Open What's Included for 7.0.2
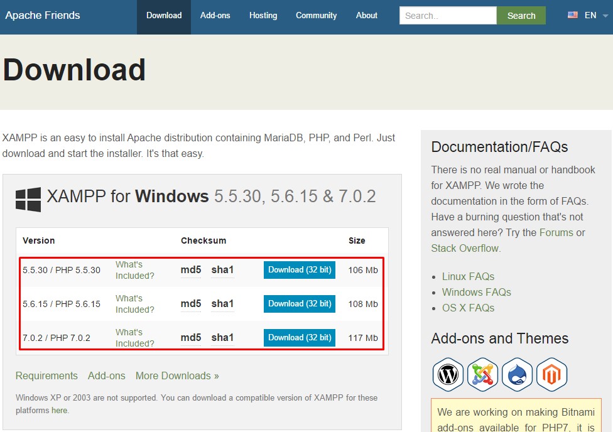The width and height of the screenshot is (613, 432). coord(135,337)
